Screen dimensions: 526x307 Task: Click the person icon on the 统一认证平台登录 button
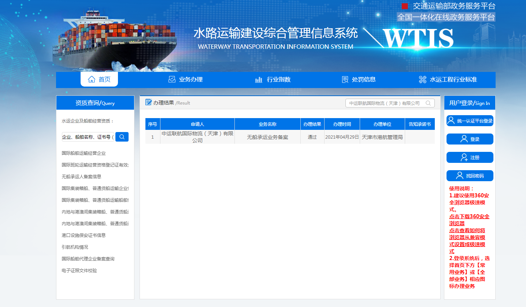(x=451, y=120)
